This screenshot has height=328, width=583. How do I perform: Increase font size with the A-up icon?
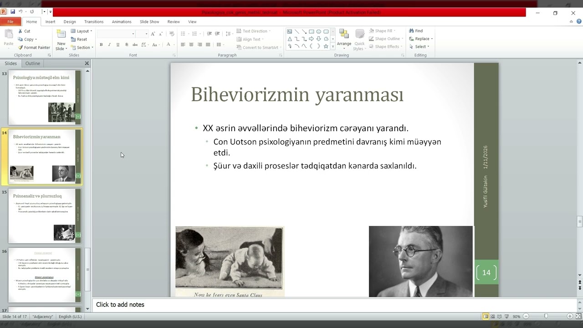click(153, 34)
